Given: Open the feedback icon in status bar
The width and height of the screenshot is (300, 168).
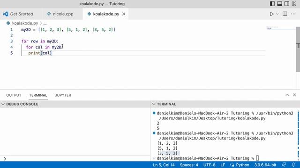Looking at the screenshot, I should tap(284, 165).
